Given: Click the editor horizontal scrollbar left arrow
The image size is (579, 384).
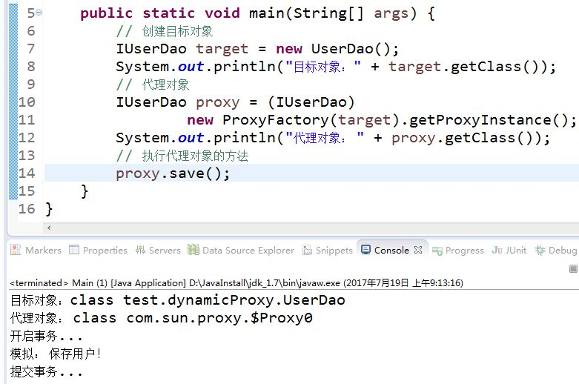Looking at the screenshot, I should pyautogui.click(x=49, y=228).
